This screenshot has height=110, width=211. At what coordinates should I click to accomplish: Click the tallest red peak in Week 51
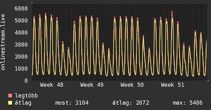point(172,12)
